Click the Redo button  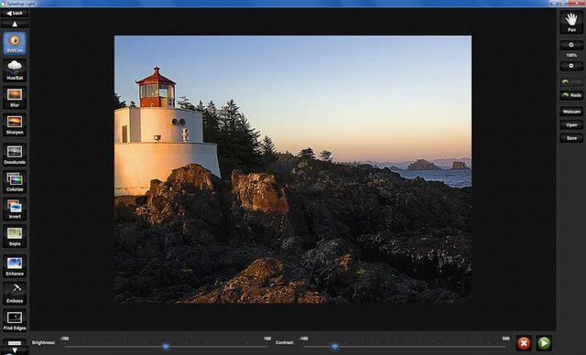pyautogui.click(x=571, y=95)
